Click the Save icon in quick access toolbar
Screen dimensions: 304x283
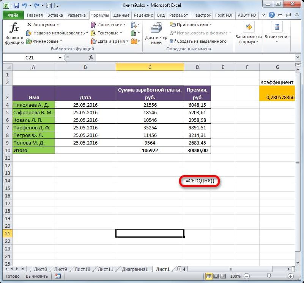[16, 5]
